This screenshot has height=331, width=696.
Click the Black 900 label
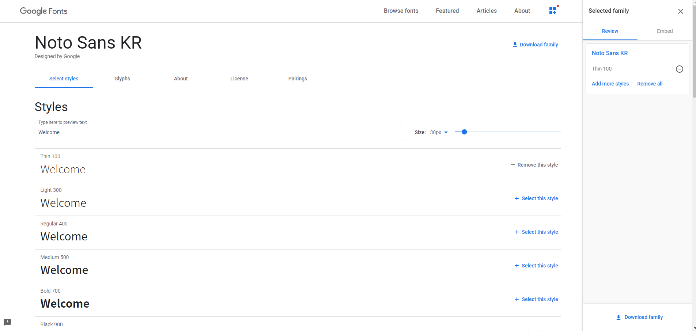pyautogui.click(x=52, y=324)
